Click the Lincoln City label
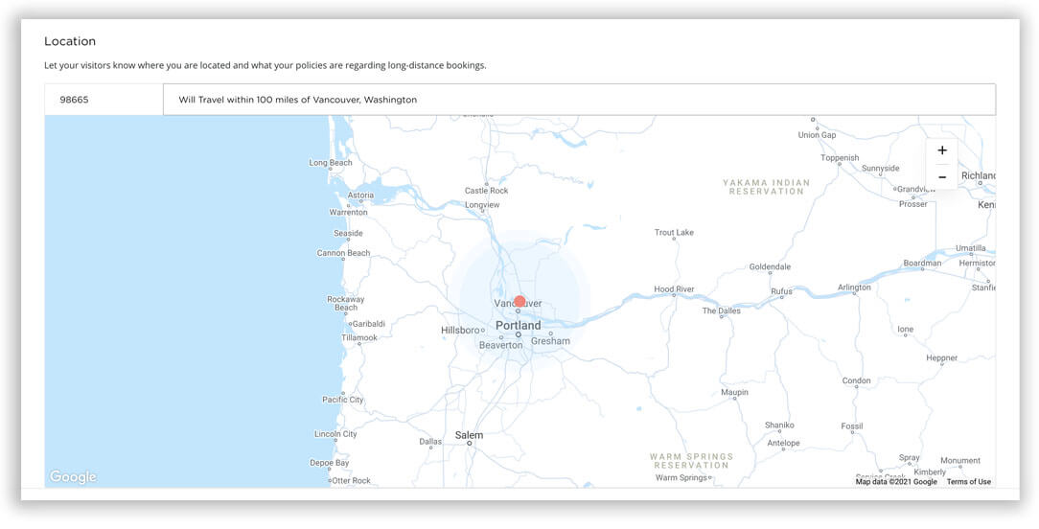This screenshot has height=529, width=1039. 335,434
